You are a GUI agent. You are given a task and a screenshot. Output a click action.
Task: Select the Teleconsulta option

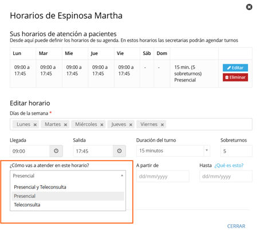click(68, 205)
